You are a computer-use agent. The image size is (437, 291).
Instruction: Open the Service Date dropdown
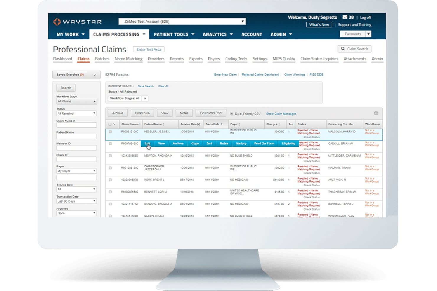76,189
